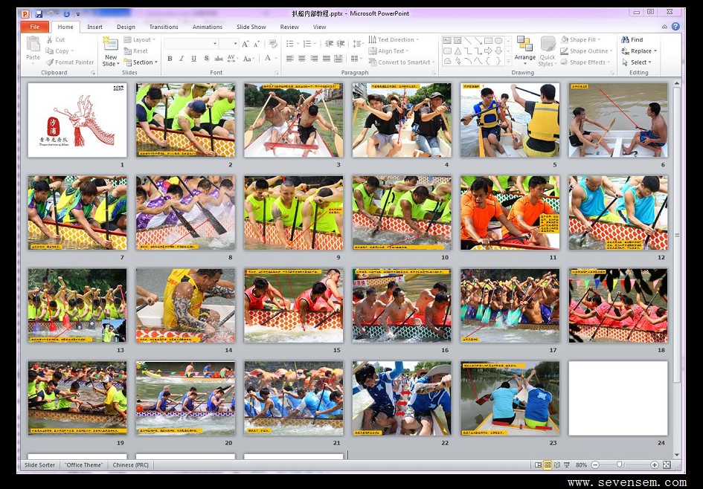Open the File tab

(34, 27)
